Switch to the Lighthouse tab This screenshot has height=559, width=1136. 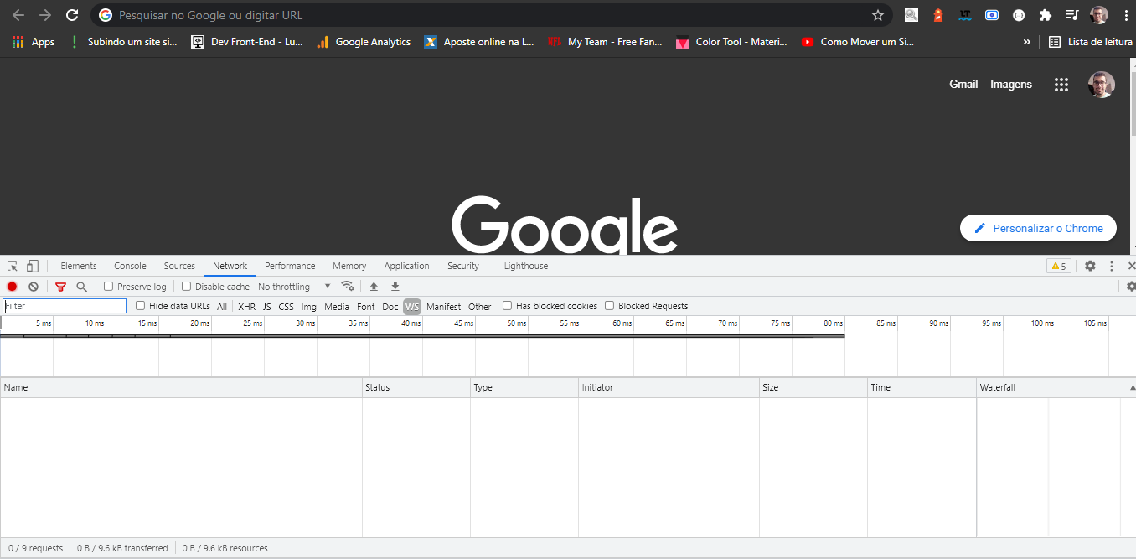point(526,266)
